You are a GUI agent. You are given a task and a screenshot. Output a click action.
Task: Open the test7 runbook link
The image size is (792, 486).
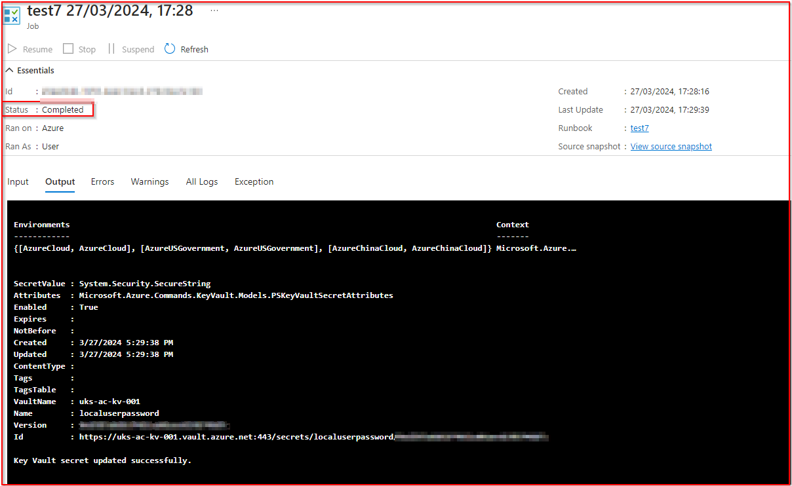[639, 128]
